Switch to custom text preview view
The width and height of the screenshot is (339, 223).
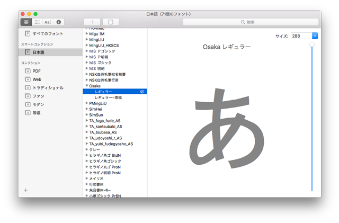48,22
